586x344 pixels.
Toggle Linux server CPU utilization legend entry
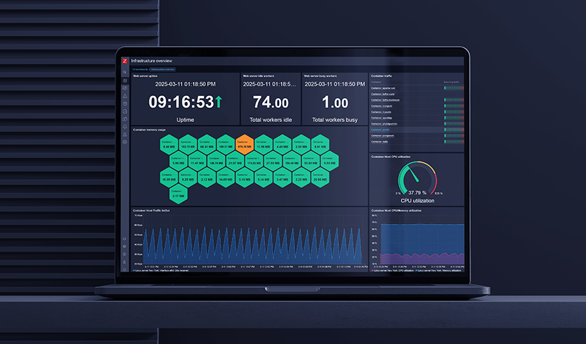click(392, 270)
